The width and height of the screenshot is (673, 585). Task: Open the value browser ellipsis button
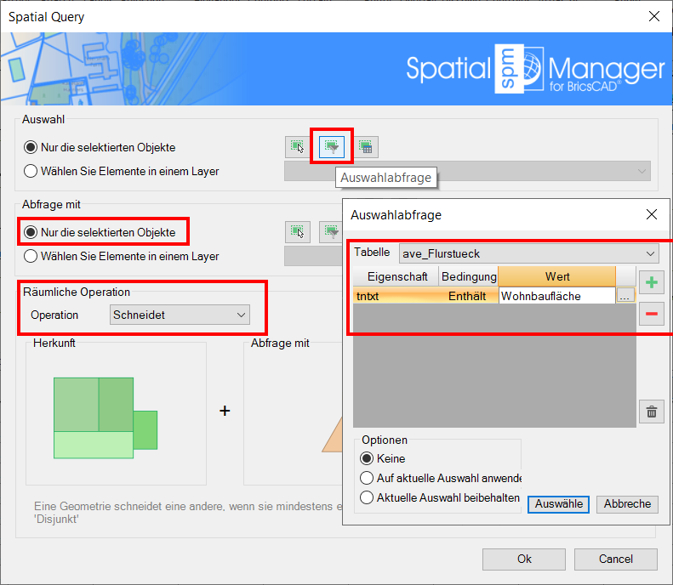[625, 296]
